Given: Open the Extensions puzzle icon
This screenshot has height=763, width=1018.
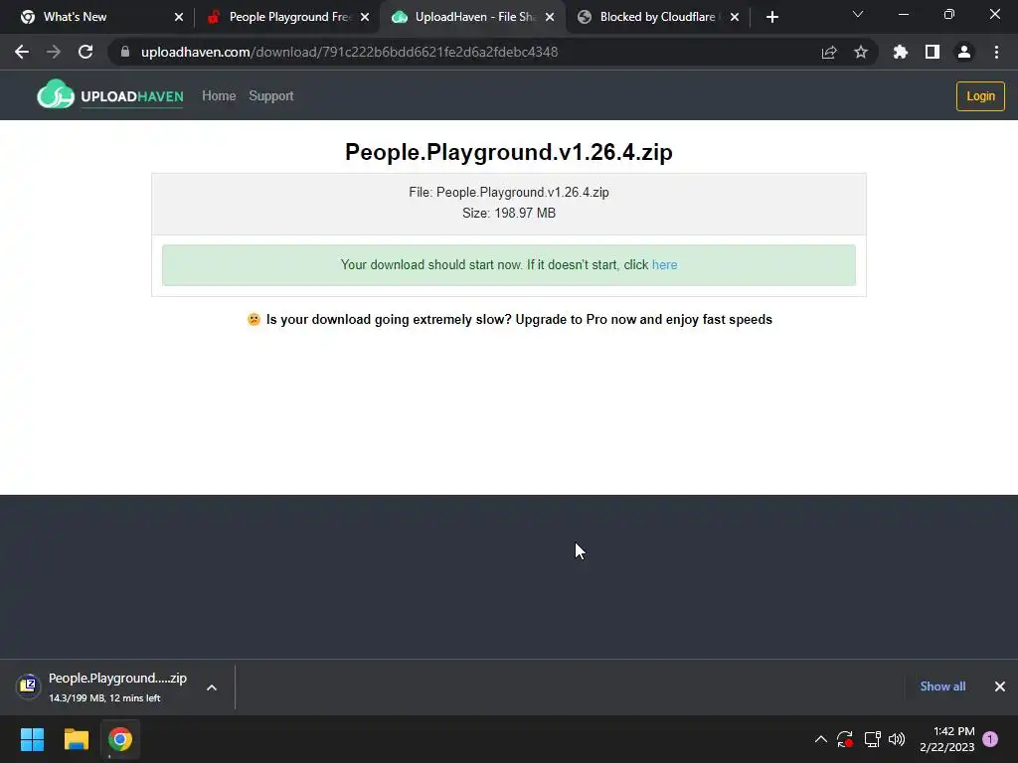Looking at the screenshot, I should pyautogui.click(x=901, y=52).
